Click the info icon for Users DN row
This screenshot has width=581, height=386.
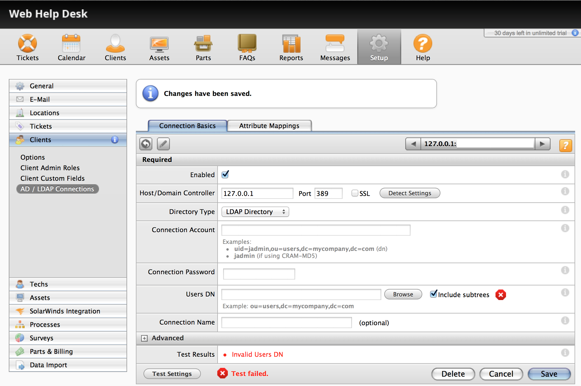(x=565, y=293)
